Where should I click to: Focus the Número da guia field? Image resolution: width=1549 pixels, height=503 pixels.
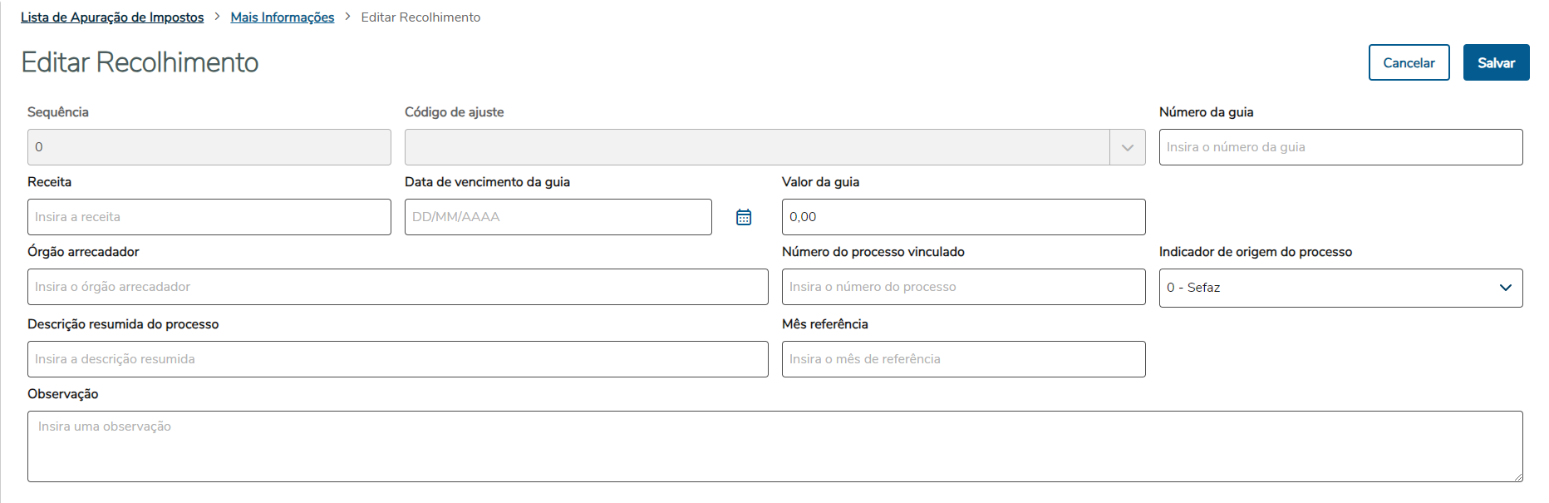(x=1340, y=147)
